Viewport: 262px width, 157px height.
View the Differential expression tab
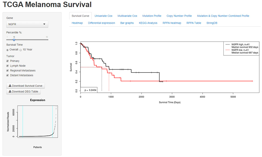click(101, 23)
